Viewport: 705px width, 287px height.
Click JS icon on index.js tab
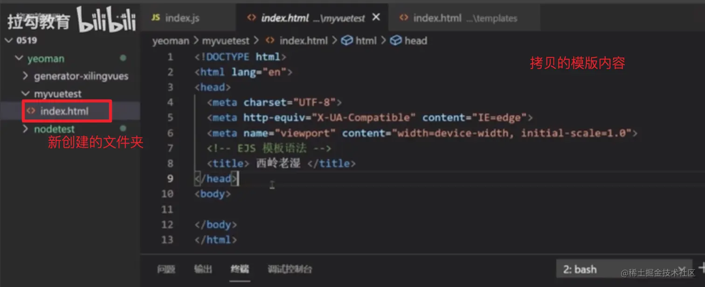pos(156,18)
